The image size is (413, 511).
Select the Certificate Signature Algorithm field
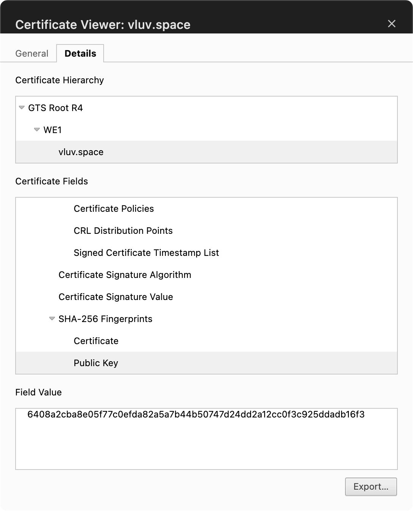coord(125,275)
